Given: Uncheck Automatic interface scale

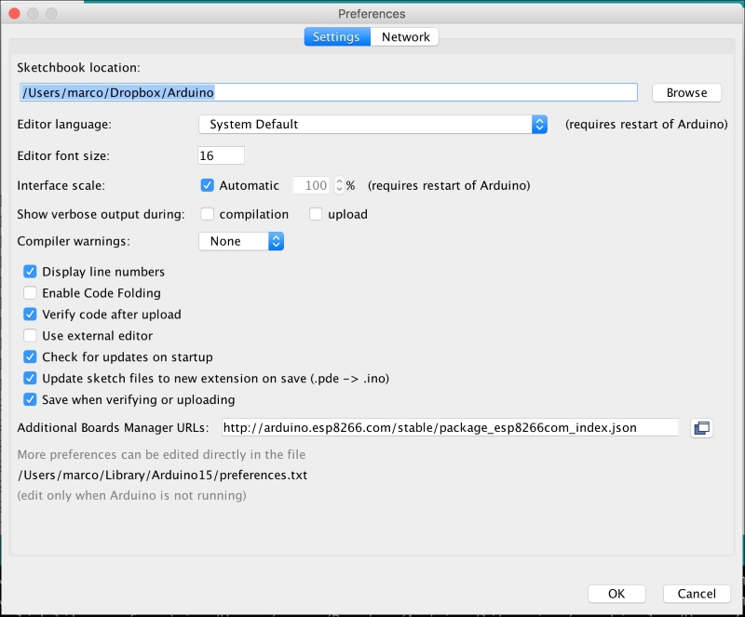Looking at the screenshot, I should (208, 185).
